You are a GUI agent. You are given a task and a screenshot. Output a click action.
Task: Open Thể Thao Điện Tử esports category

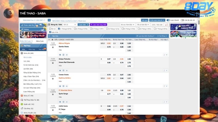pyautogui.click(x=31, y=100)
